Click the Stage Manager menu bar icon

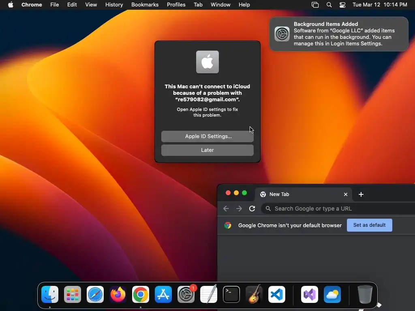[x=315, y=5]
